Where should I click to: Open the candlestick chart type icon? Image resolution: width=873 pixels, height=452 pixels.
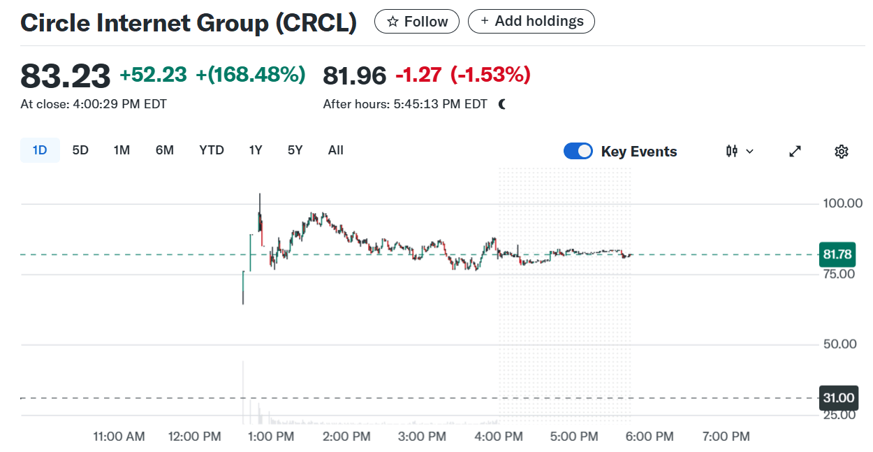(x=732, y=151)
